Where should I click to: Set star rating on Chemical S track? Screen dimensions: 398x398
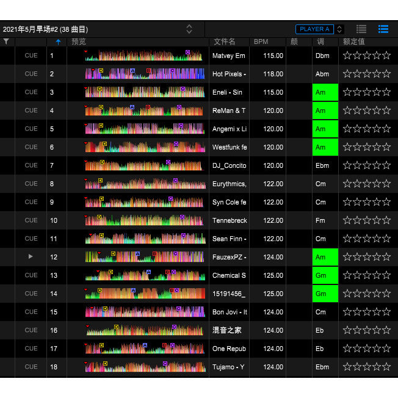coord(367,275)
